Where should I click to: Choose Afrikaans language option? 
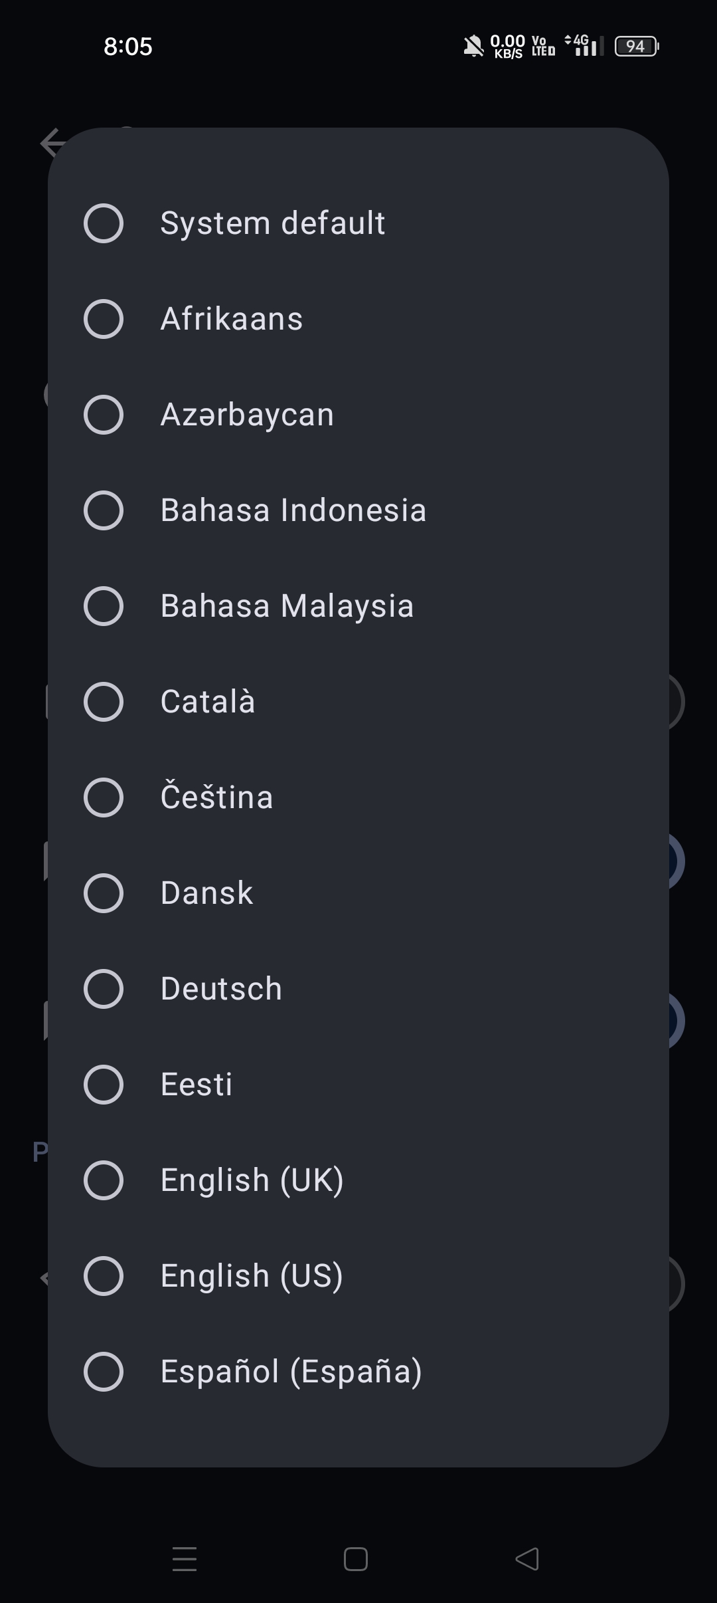[104, 319]
